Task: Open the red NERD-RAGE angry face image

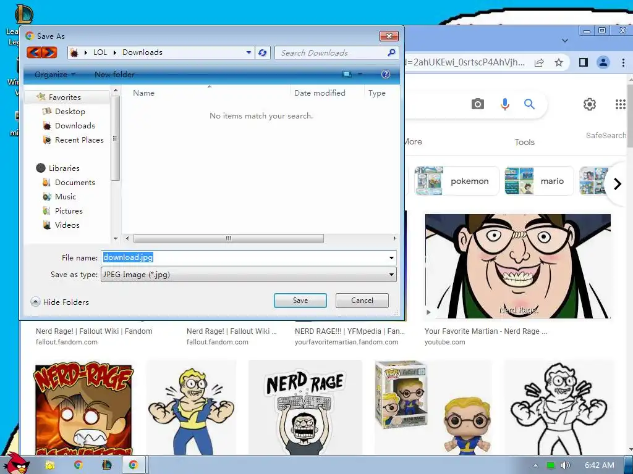Action: point(83,408)
